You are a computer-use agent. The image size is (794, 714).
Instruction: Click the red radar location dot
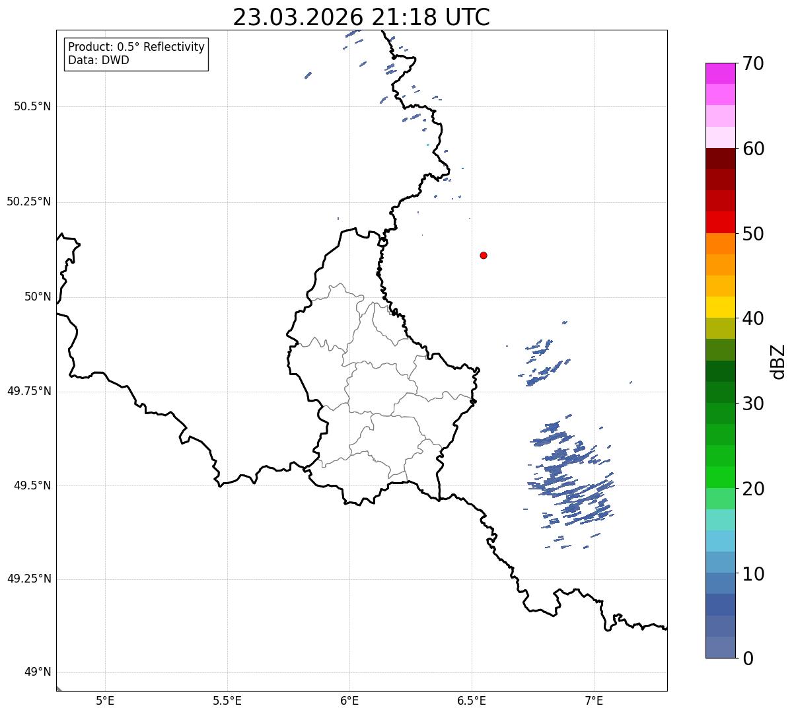tap(484, 255)
